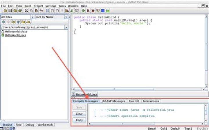Viewport: 209px width, 130px height.
Task: Open the File menu
Action: coord(3,6)
